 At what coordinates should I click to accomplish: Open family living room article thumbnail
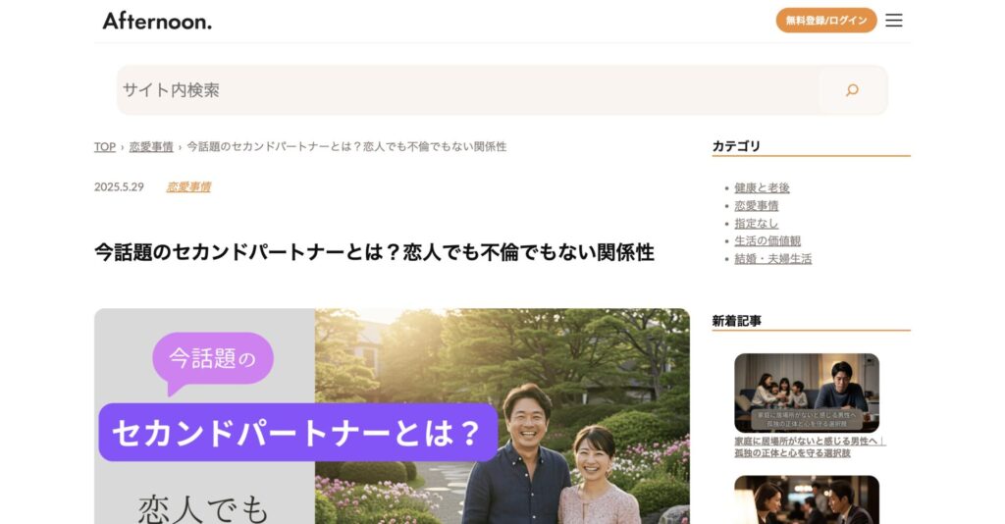(x=807, y=393)
